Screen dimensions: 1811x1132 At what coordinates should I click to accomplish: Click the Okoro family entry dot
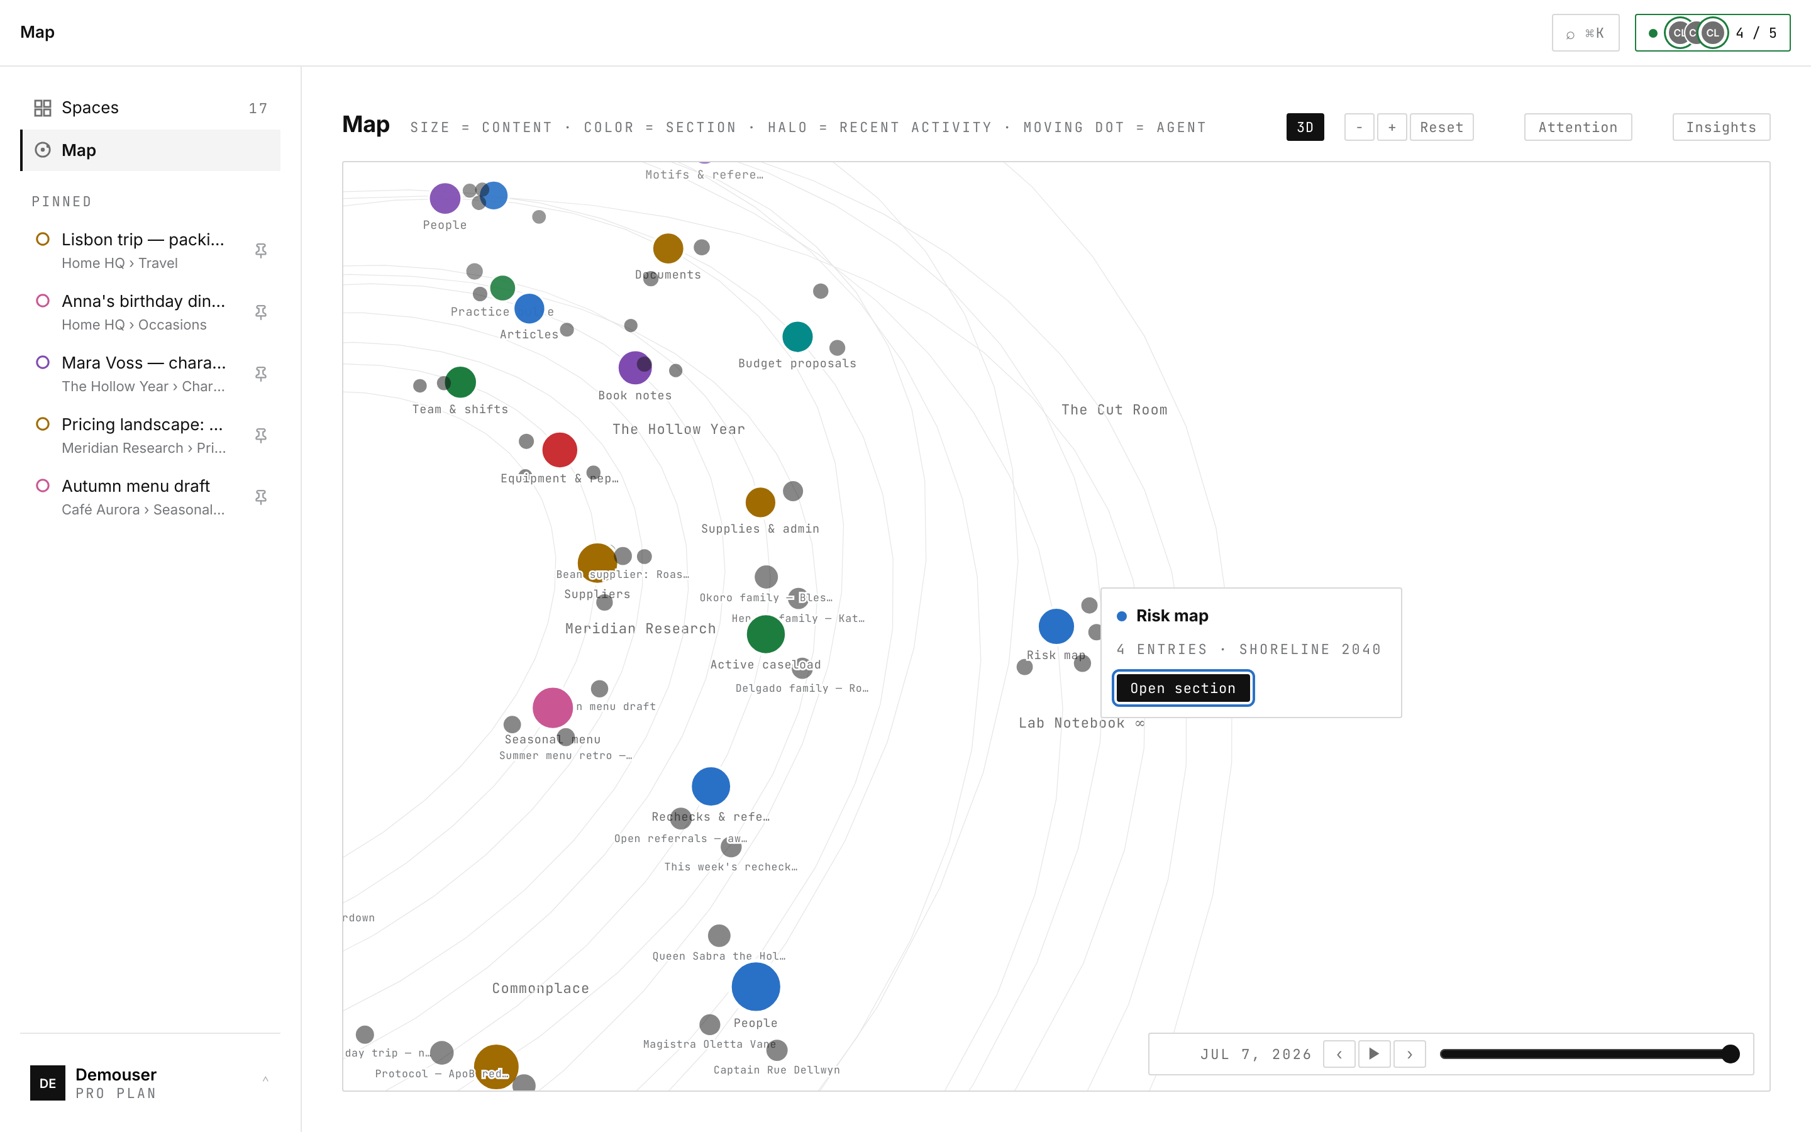click(x=765, y=577)
